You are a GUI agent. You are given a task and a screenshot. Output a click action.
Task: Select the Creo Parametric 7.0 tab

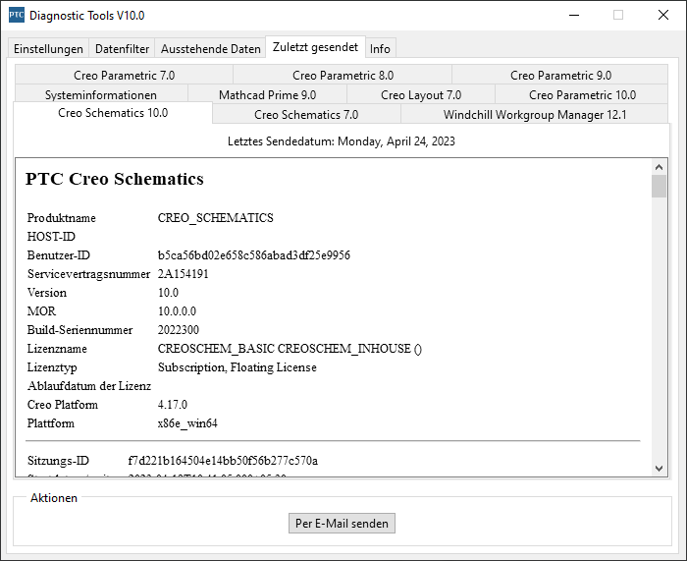pyautogui.click(x=124, y=75)
